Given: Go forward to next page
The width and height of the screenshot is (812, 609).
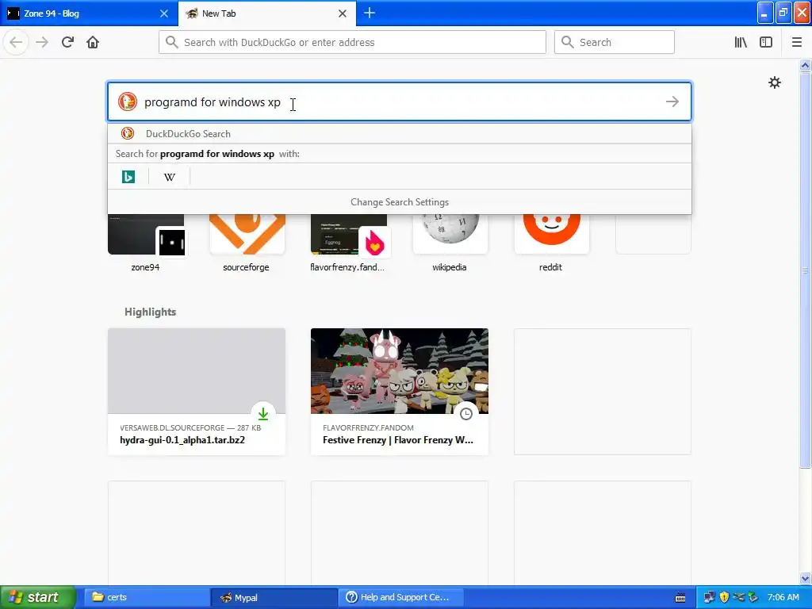Looking at the screenshot, I should [42, 42].
